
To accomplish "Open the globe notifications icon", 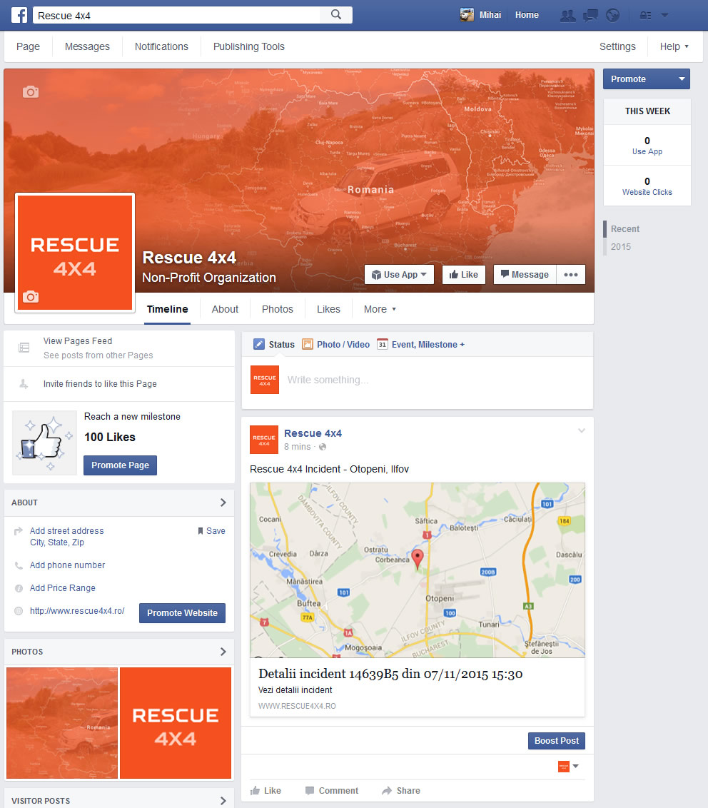I will (x=612, y=16).
